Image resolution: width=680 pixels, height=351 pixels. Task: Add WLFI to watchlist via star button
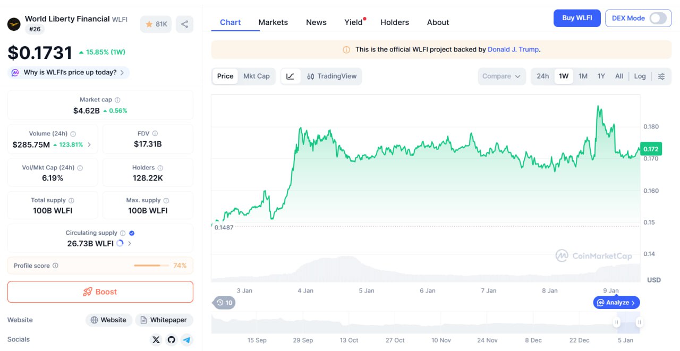coord(156,24)
